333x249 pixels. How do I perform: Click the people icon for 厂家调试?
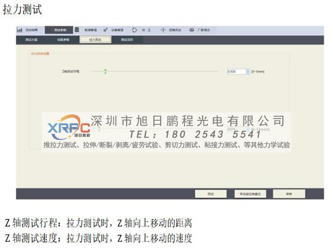coord(191,30)
